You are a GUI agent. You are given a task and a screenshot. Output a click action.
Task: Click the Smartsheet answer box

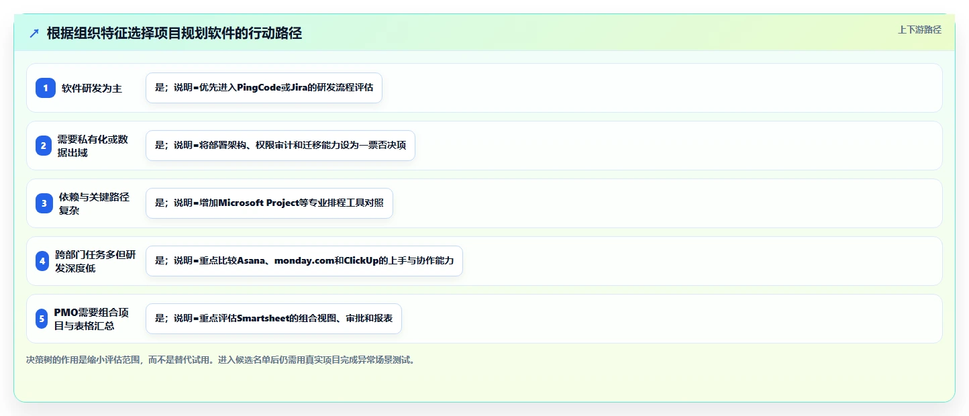tap(274, 319)
